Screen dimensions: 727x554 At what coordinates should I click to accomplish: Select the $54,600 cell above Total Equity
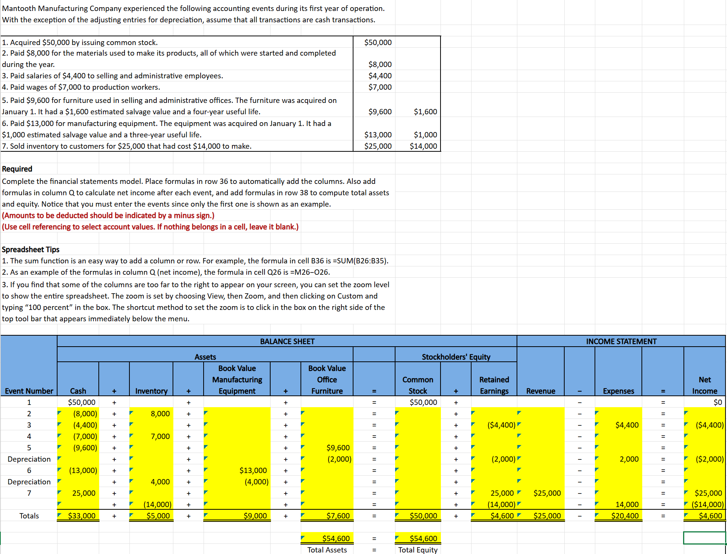click(418, 538)
